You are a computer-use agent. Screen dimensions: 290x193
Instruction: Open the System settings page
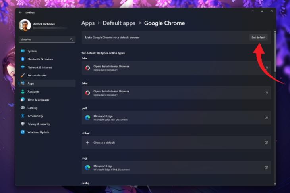pos(47,51)
